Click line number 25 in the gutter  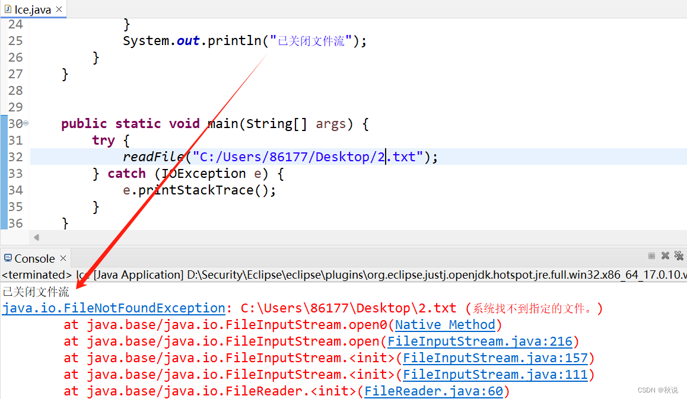(15, 41)
